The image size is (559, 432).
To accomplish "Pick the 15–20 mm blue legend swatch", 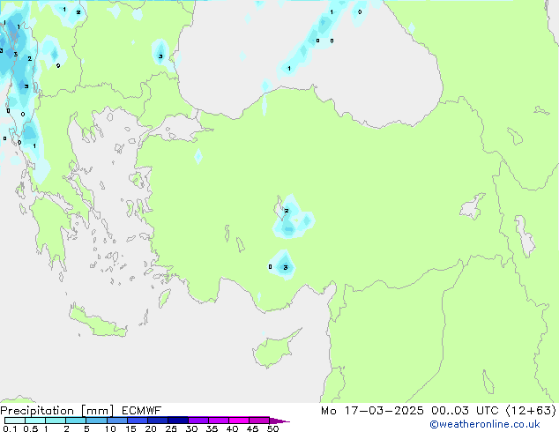I will (137, 421).
